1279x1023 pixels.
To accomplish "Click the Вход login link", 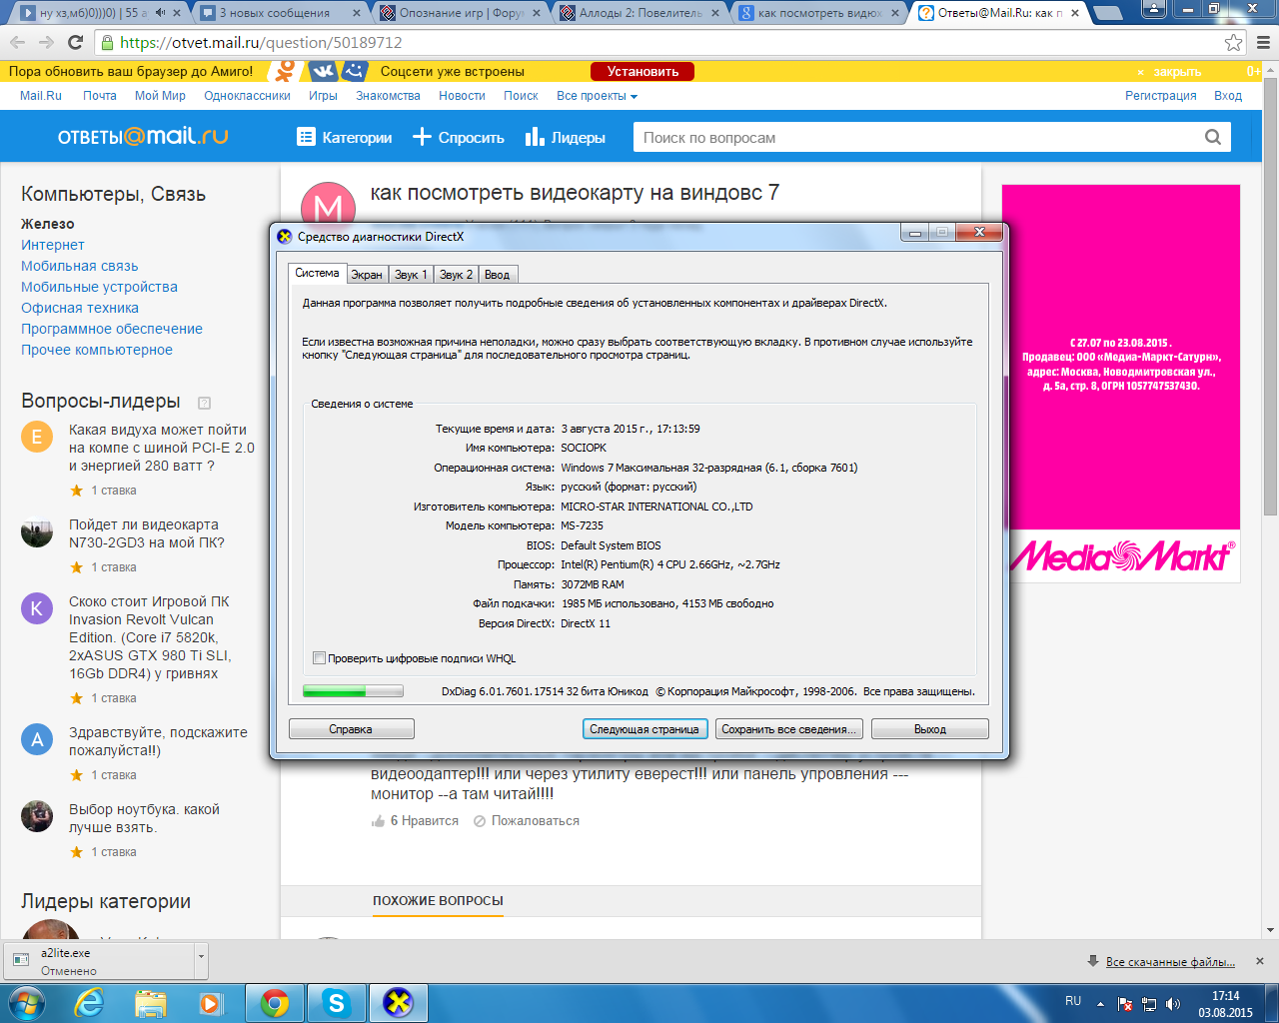I will 1228,96.
